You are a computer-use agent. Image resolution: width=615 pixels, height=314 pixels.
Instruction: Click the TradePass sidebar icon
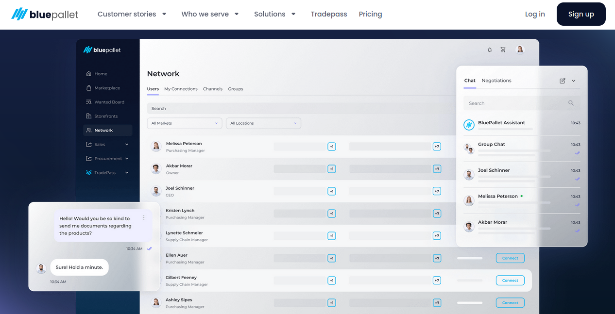point(89,172)
